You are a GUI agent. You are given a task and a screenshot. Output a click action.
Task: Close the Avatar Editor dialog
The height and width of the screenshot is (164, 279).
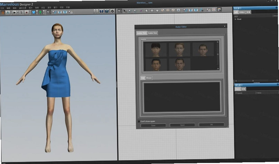click(x=225, y=26)
